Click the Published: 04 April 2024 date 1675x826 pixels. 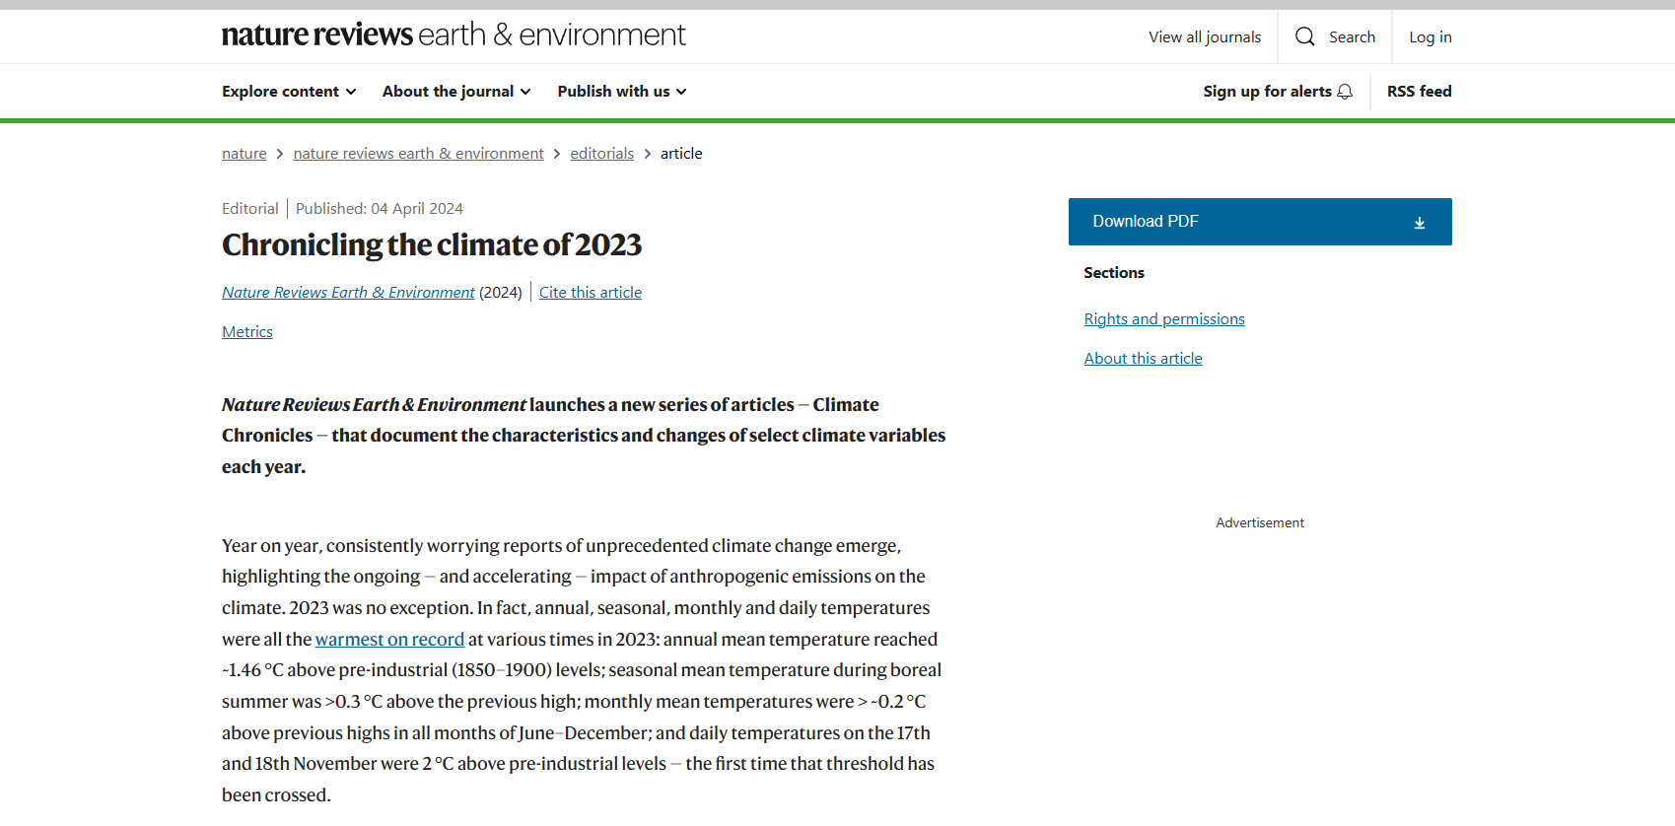point(380,209)
